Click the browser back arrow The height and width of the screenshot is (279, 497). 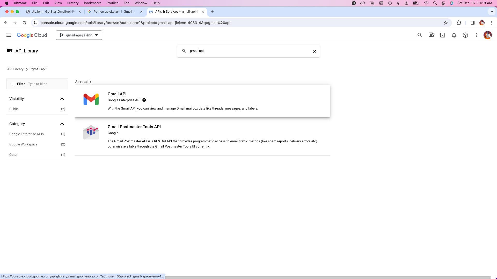[6, 23]
